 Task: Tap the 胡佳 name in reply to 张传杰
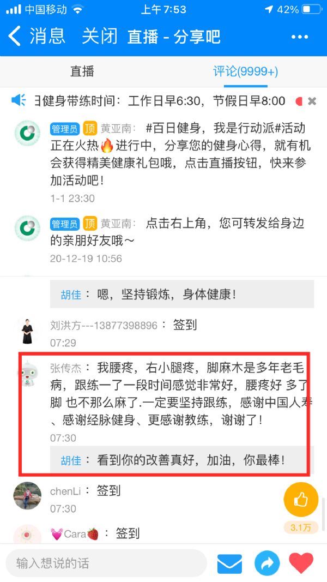pos(71,460)
